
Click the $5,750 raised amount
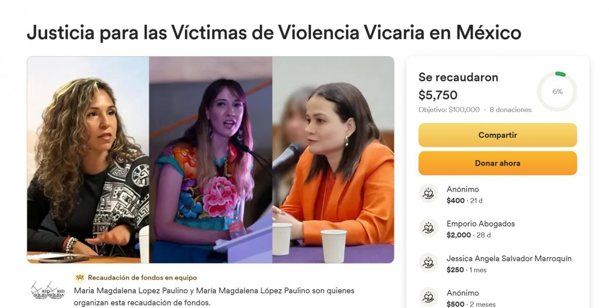tap(438, 95)
